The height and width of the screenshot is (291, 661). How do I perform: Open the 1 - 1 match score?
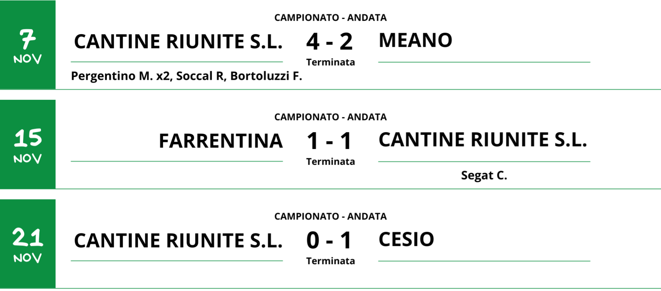coord(330,141)
